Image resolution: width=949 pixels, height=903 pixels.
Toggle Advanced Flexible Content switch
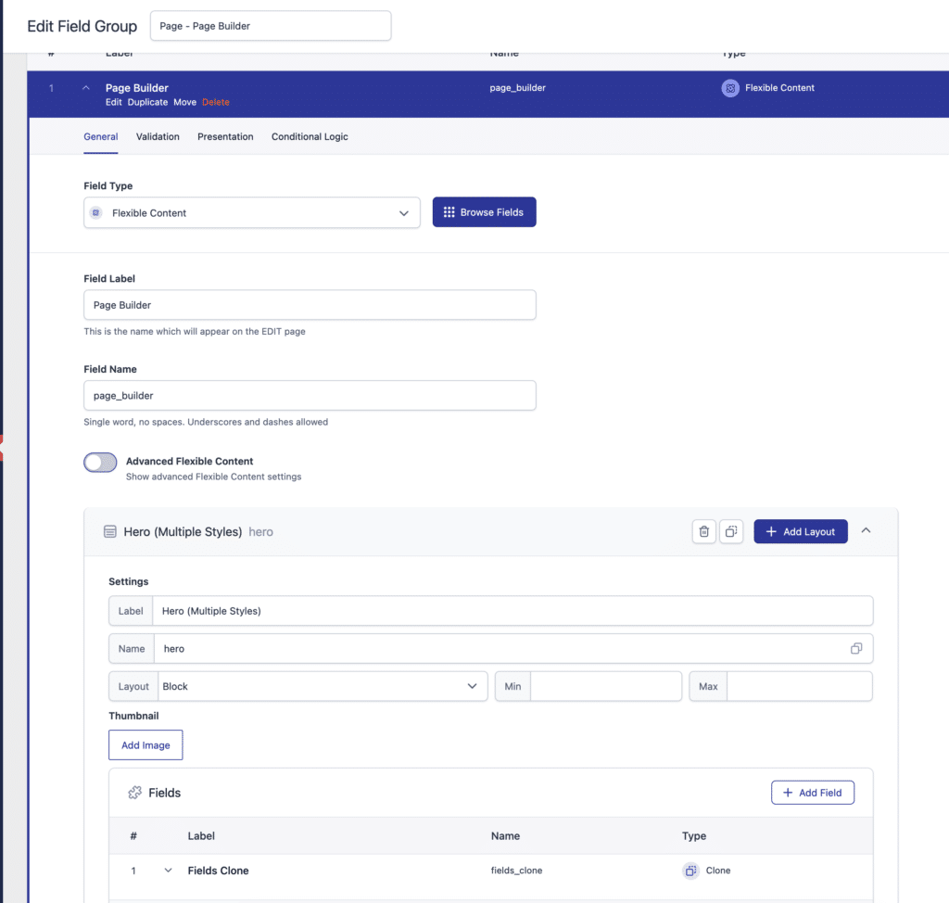100,462
